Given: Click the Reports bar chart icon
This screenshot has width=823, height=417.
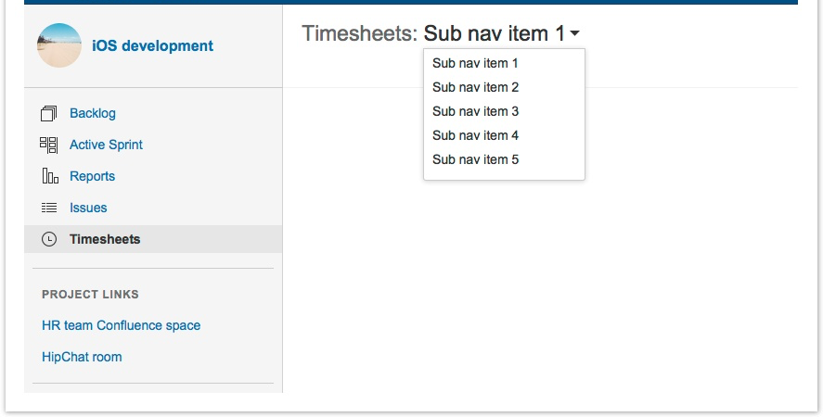Looking at the screenshot, I should tap(49, 176).
